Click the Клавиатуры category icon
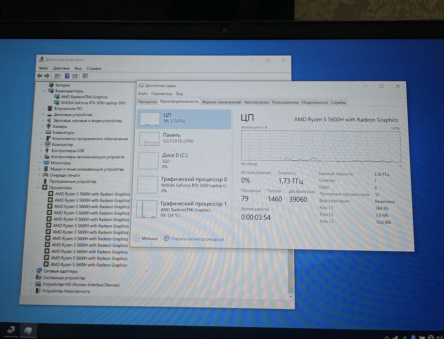The width and height of the screenshot is (444, 339). tap(48, 132)
